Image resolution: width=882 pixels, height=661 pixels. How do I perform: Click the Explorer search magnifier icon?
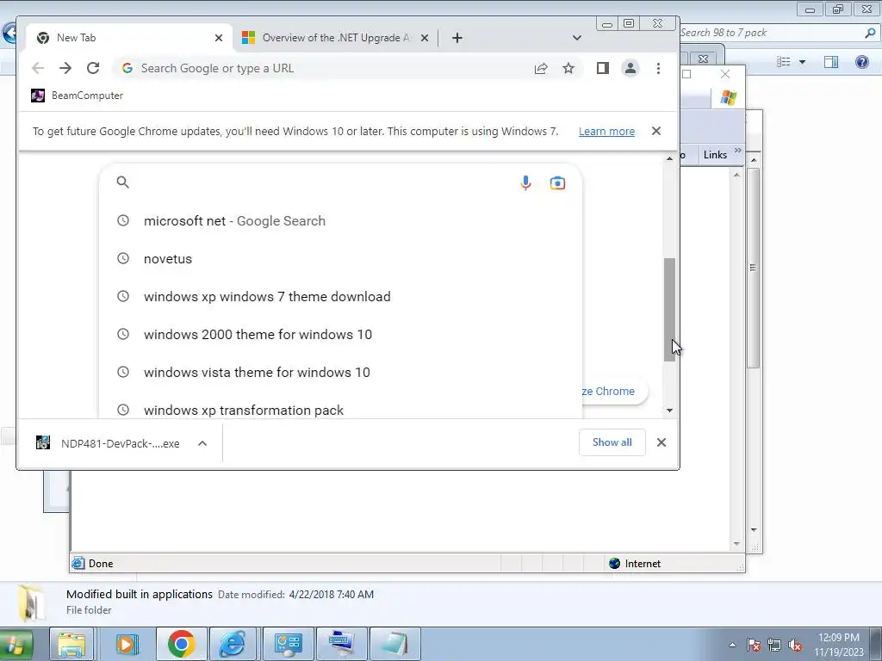(870, 33)
